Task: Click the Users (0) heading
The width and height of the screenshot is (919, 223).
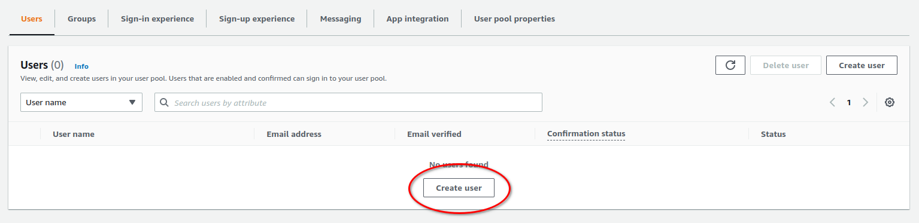Action: pyautogui.click(x=42, y=65)
